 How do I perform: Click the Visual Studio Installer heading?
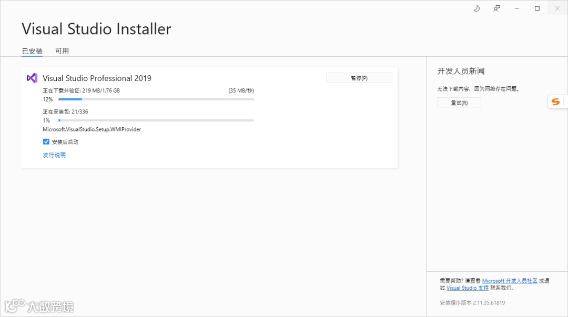[x=96, y=29]
